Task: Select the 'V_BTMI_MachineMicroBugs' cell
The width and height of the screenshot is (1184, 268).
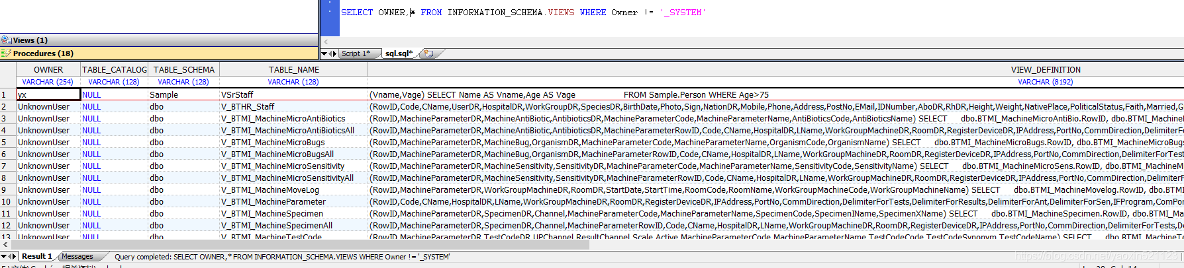Action: coord(293,142)
